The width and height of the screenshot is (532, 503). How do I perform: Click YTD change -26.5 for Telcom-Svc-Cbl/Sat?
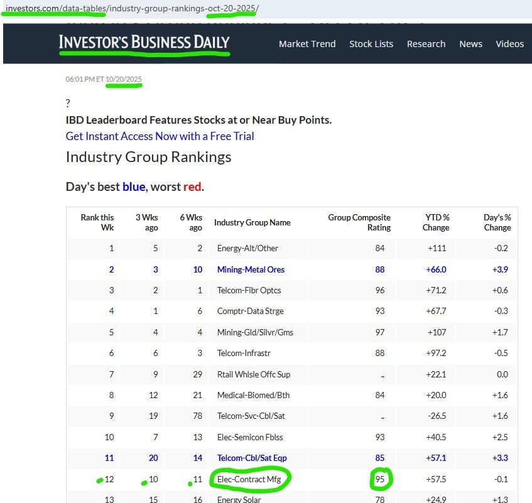pyautogui.click(x=437, y=416)
